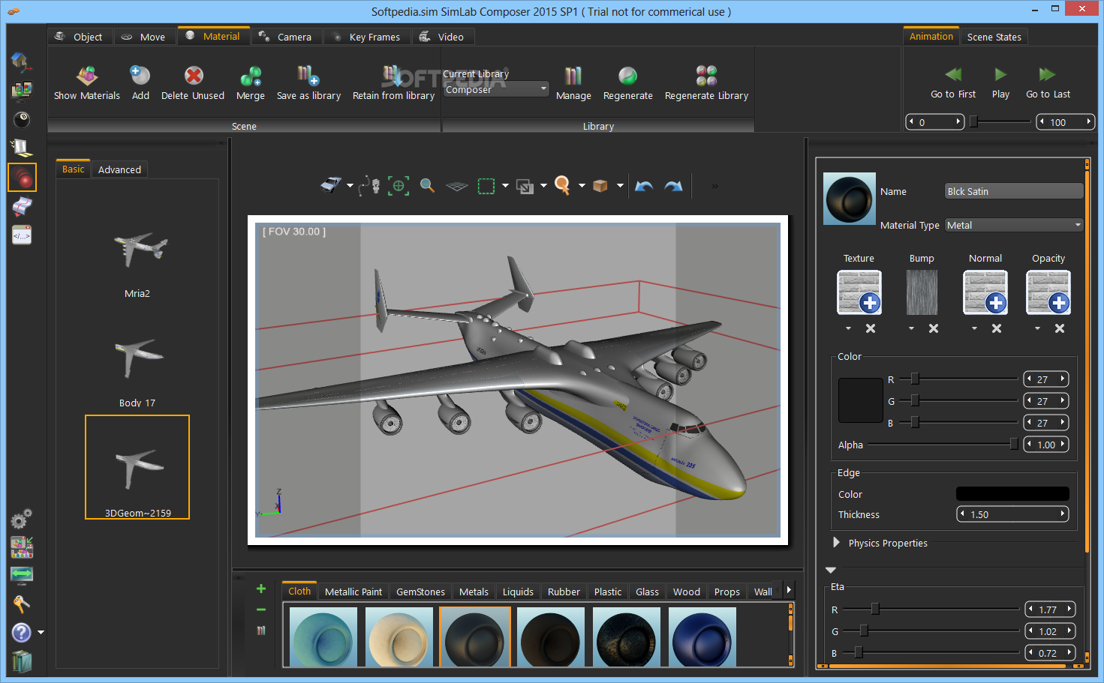
Task: Click the Regenerate Library icon
Action: (x=706, y=76)
